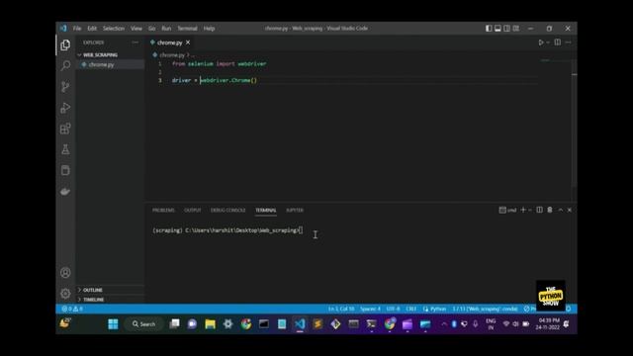Open the Help menu

tap(209, 29)
